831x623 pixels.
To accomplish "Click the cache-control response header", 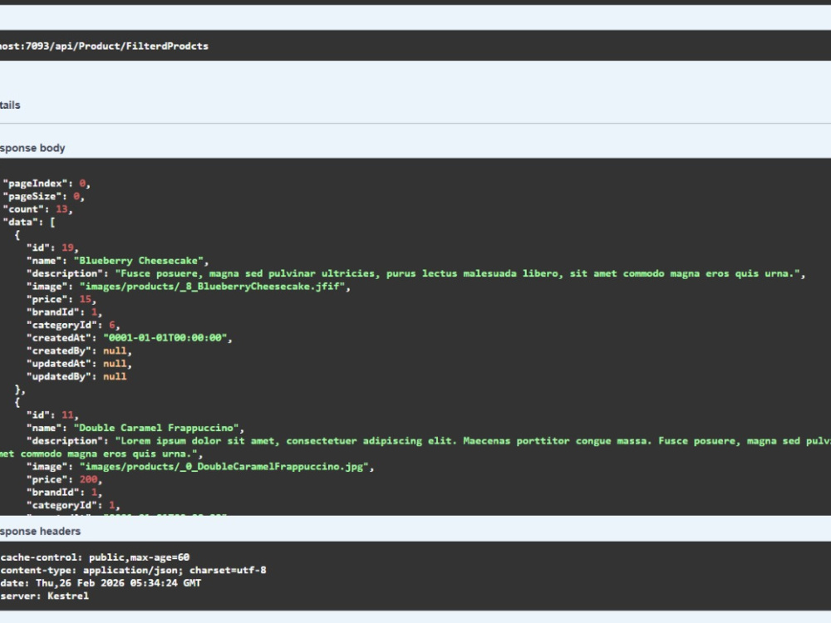I will coord(95,557).
